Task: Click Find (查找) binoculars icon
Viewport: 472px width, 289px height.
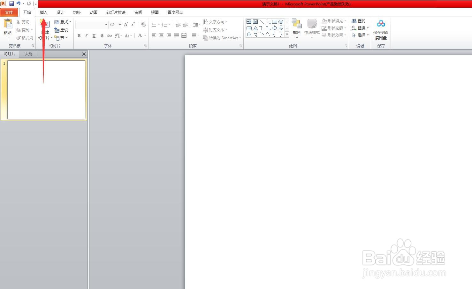Action: [x=358, y=21]
